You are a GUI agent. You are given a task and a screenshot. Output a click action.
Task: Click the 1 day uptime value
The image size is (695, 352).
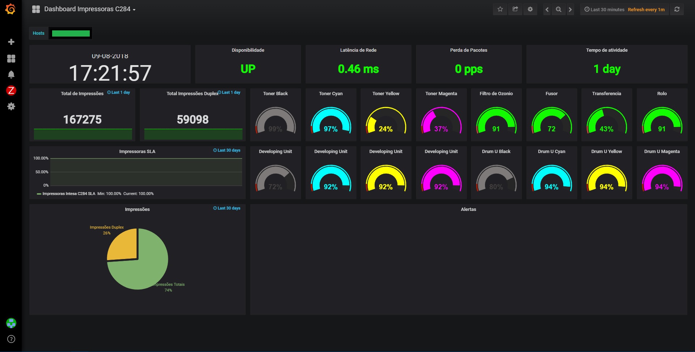pyautogui.click(x=607, y=69)
